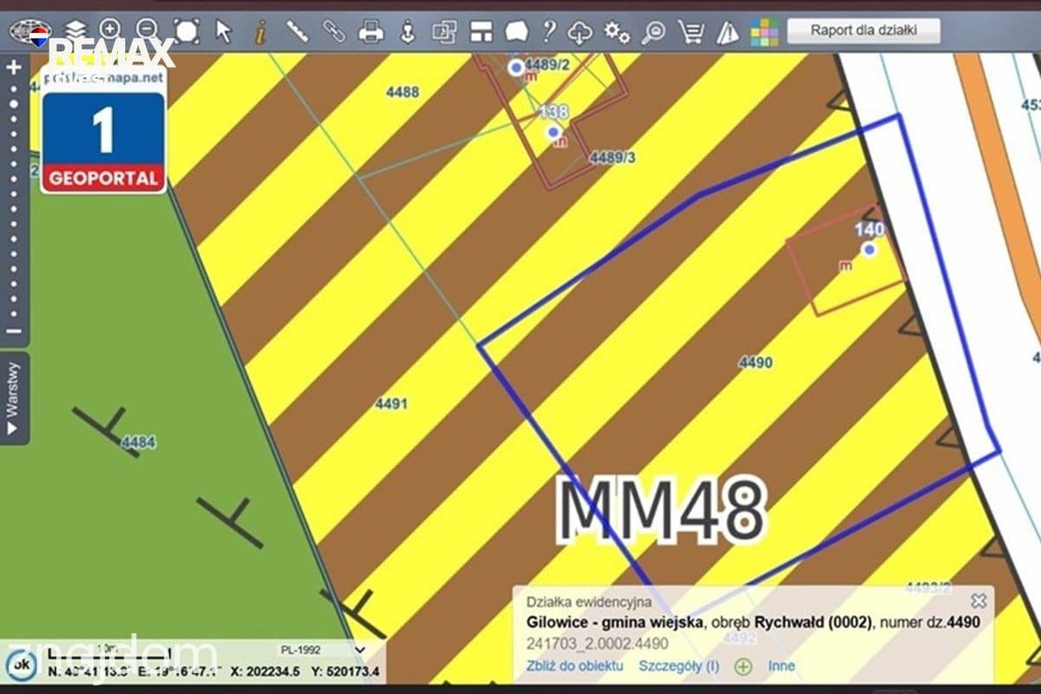Image resolution: width=1041 pixels, height=694 pixels.
Task: Open help question mark icon
Action: [548, 32]
